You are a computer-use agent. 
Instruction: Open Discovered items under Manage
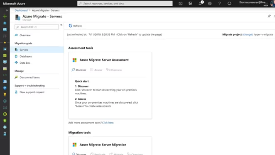(29, 77)
